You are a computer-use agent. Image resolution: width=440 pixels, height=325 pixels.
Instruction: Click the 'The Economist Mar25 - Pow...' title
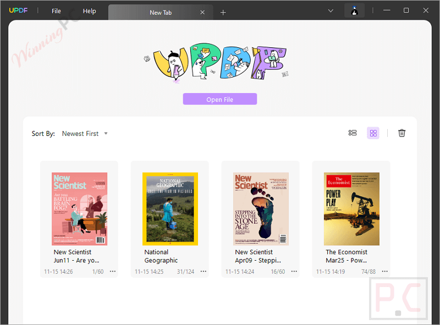point(346,256)
